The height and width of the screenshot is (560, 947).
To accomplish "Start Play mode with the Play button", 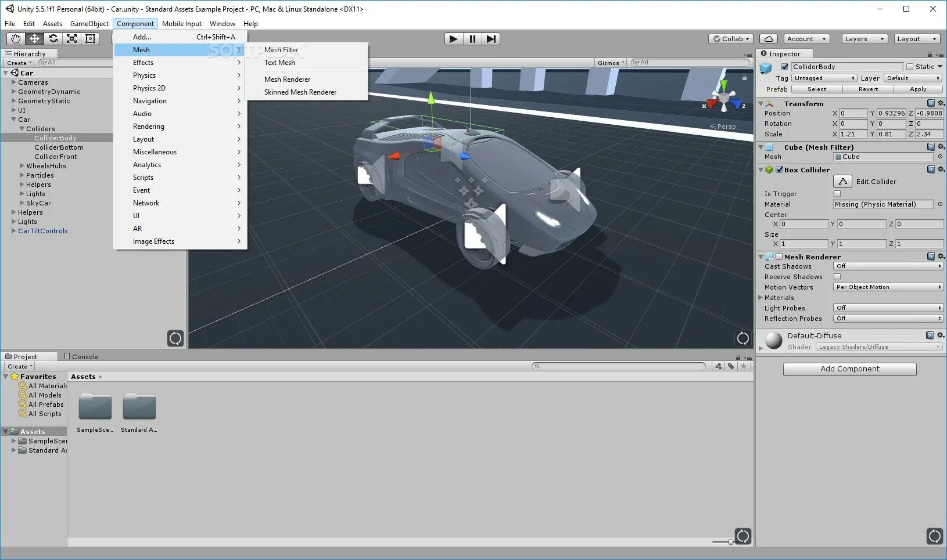I will tap(454, 39).
